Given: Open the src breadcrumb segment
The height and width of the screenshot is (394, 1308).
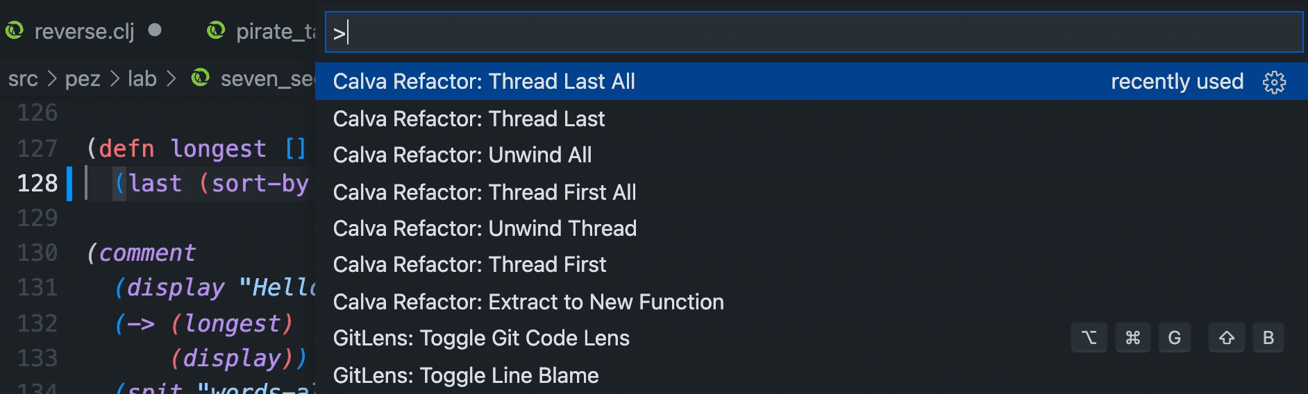Looking at the screenshot, I should click(x=23, y=79).
